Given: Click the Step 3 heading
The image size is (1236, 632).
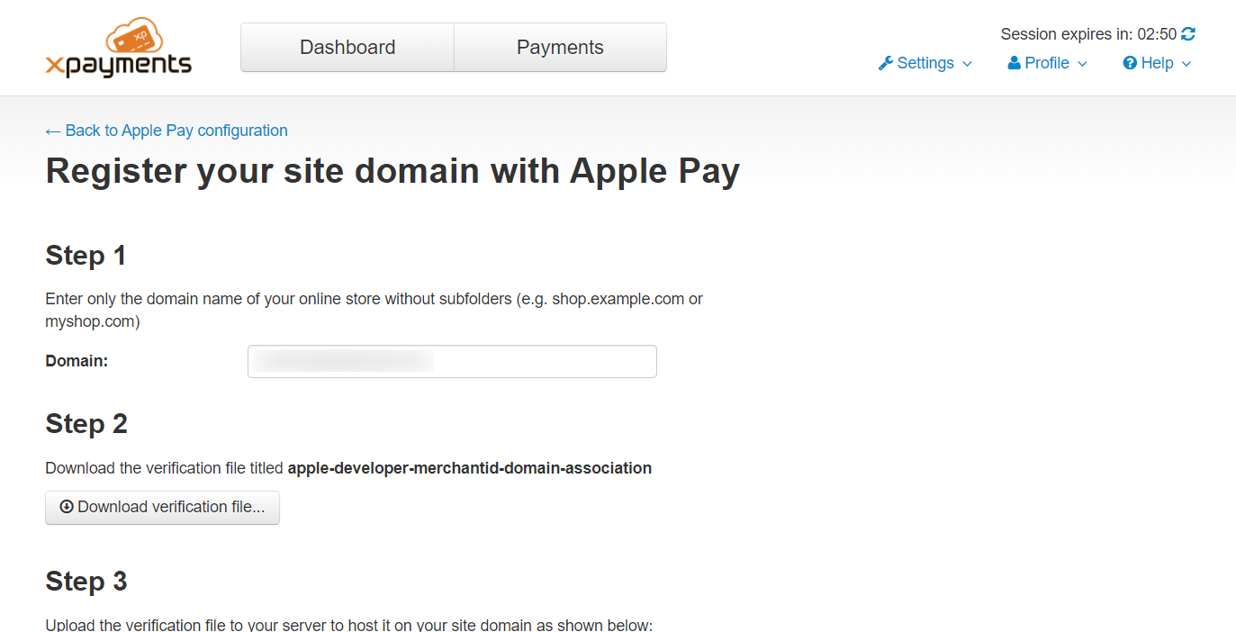Looking at the screenshot, I should click(x=86, y=582).
